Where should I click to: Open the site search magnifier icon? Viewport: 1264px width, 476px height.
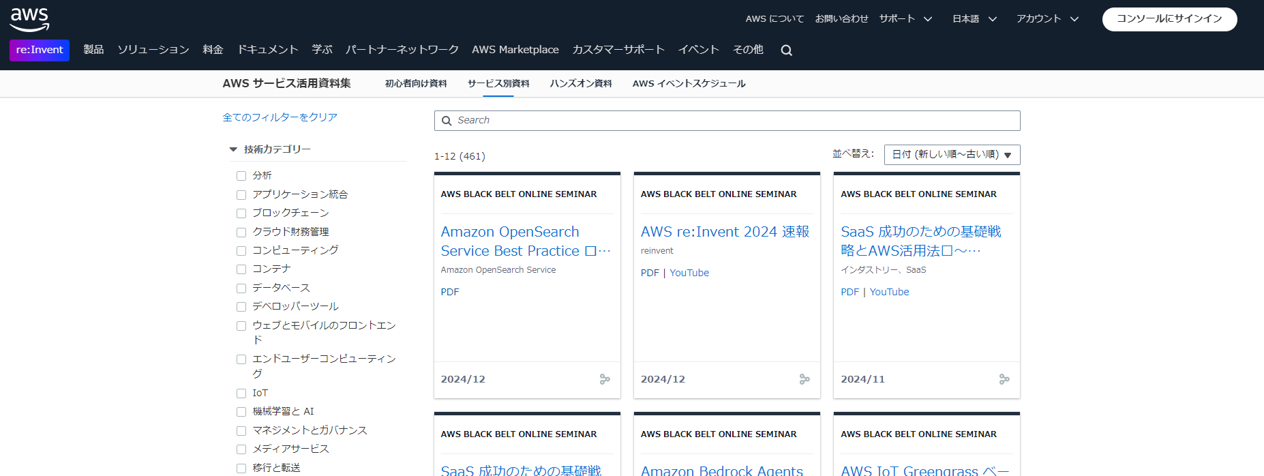786,50
